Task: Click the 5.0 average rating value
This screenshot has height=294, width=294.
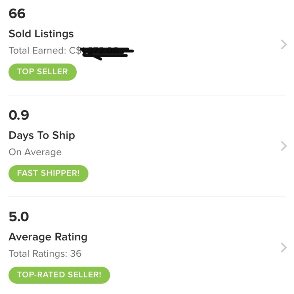Action: pyautogui.click(x=18, y=217)
